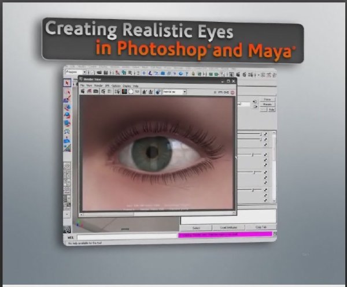This screenshot has width=347, height=287.
Task: Set real size with the 1:1 icon
Action: coord(138,92)
